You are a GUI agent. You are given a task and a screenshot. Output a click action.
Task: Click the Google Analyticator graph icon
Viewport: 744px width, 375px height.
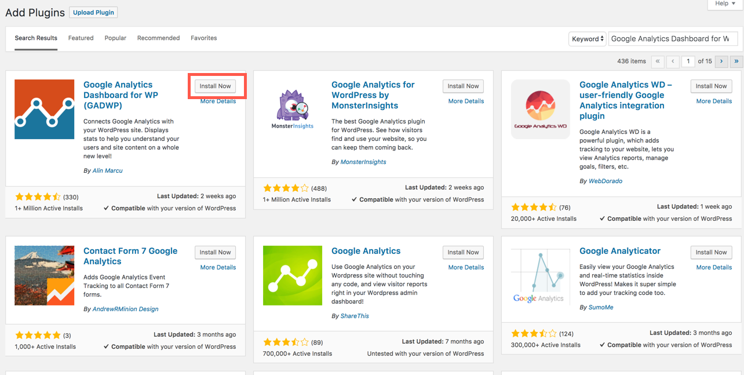[540, 275]
